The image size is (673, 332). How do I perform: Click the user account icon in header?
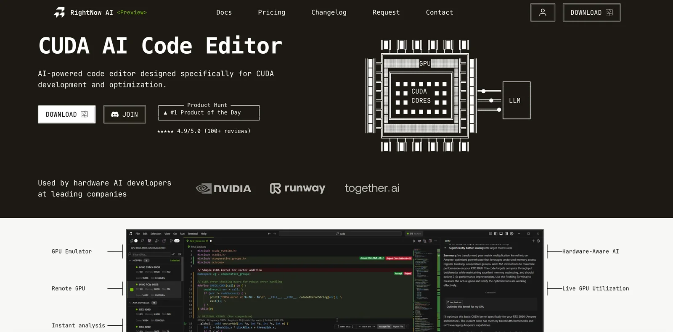(x=543, y=13)
